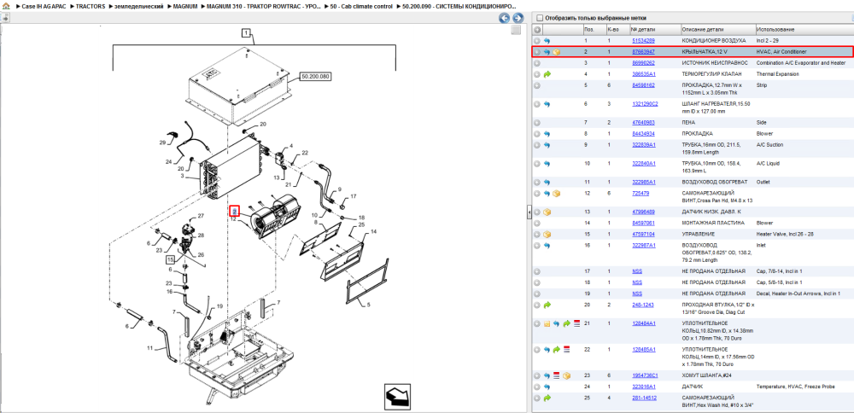Select 'ТЕРМОРЕГУЛИР КЛАПАН' description text
854x413 pixels.
713,74
